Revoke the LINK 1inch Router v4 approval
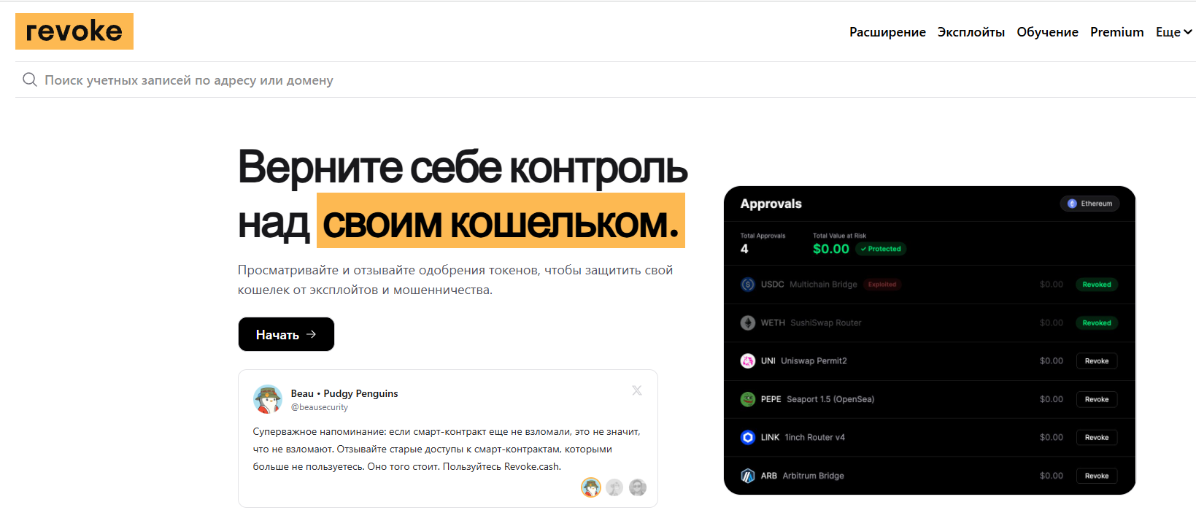 (x=1097, y=437)
